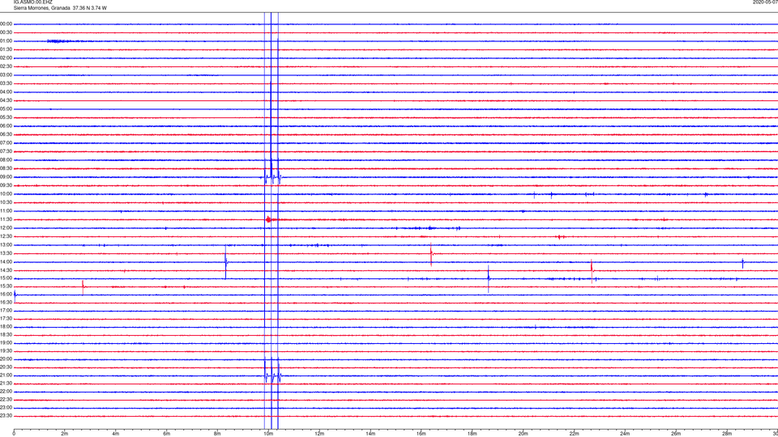Click the 28m tick label on bottom axis
The width and height of the screenshot is (778, 437).
pos(727,434)
